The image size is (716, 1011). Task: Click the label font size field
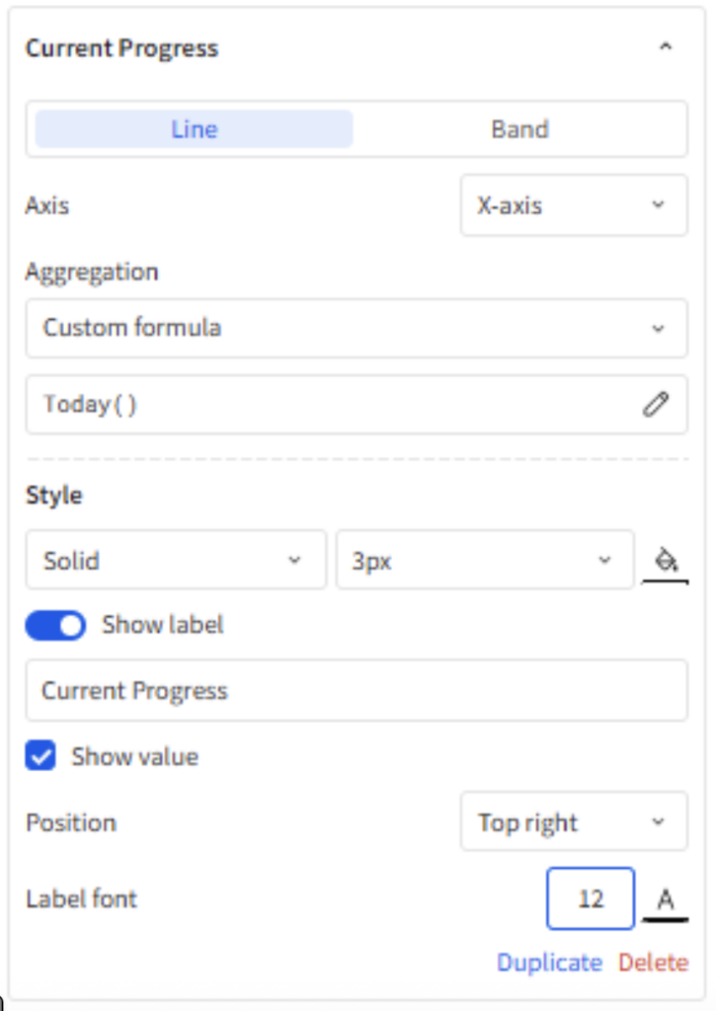591,898
